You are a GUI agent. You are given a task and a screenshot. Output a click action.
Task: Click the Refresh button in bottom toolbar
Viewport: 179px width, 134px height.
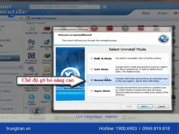129,117
